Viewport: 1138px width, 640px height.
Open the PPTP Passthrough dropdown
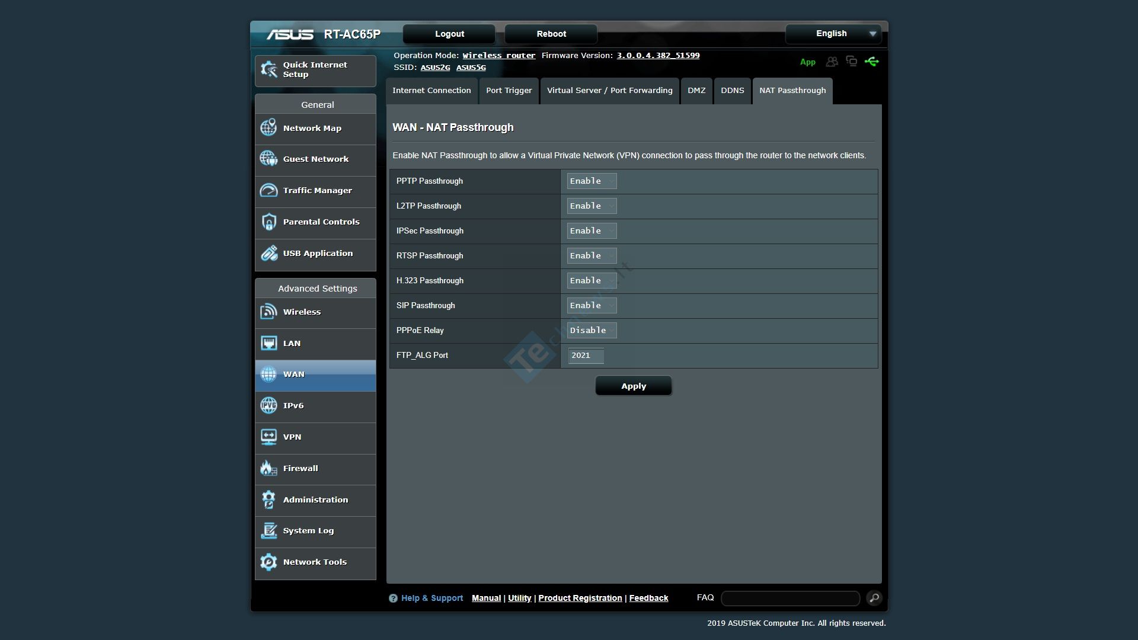point(592,181)
